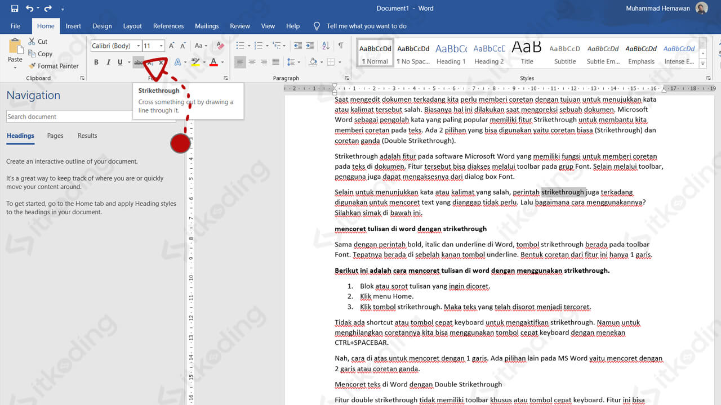Open the Paragraph settings dialog launcher
The image size is (721, 405).
[346, 78]
